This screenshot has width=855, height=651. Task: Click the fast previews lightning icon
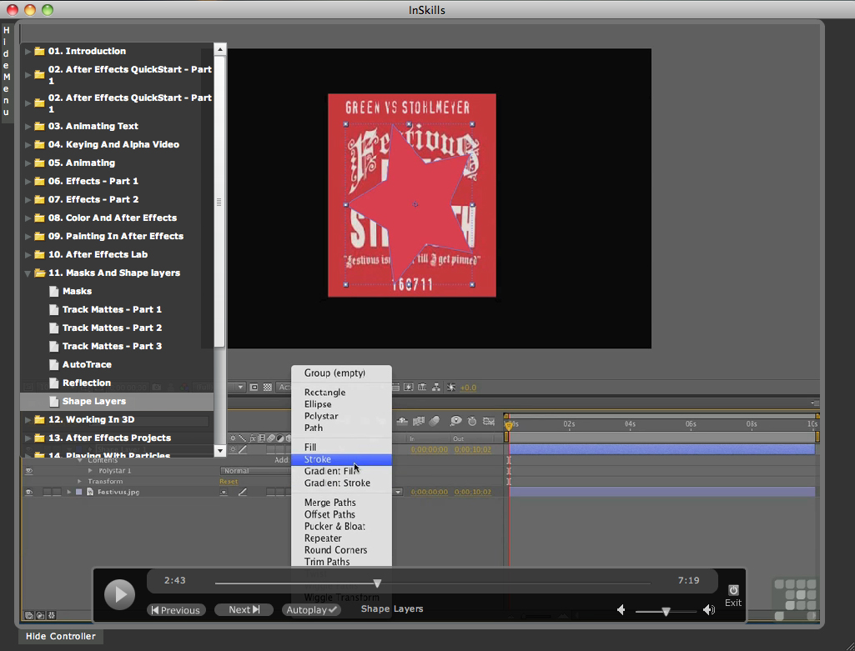point(409,388)
